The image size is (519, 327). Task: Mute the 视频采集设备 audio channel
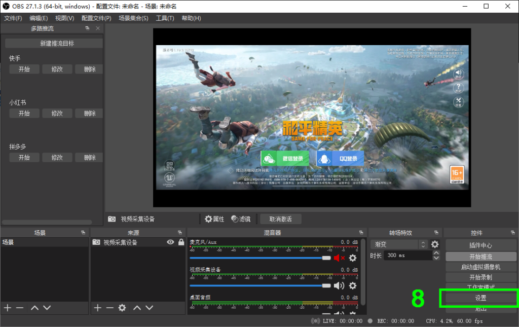[339, 285]
